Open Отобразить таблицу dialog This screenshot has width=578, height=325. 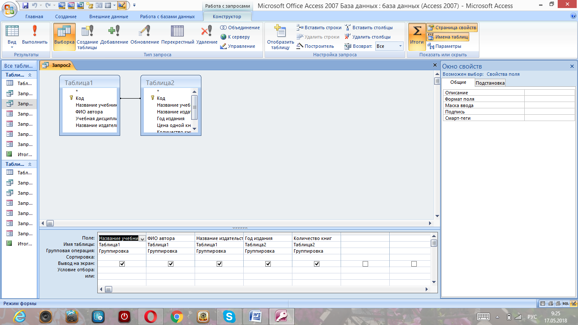pos(280,37)
